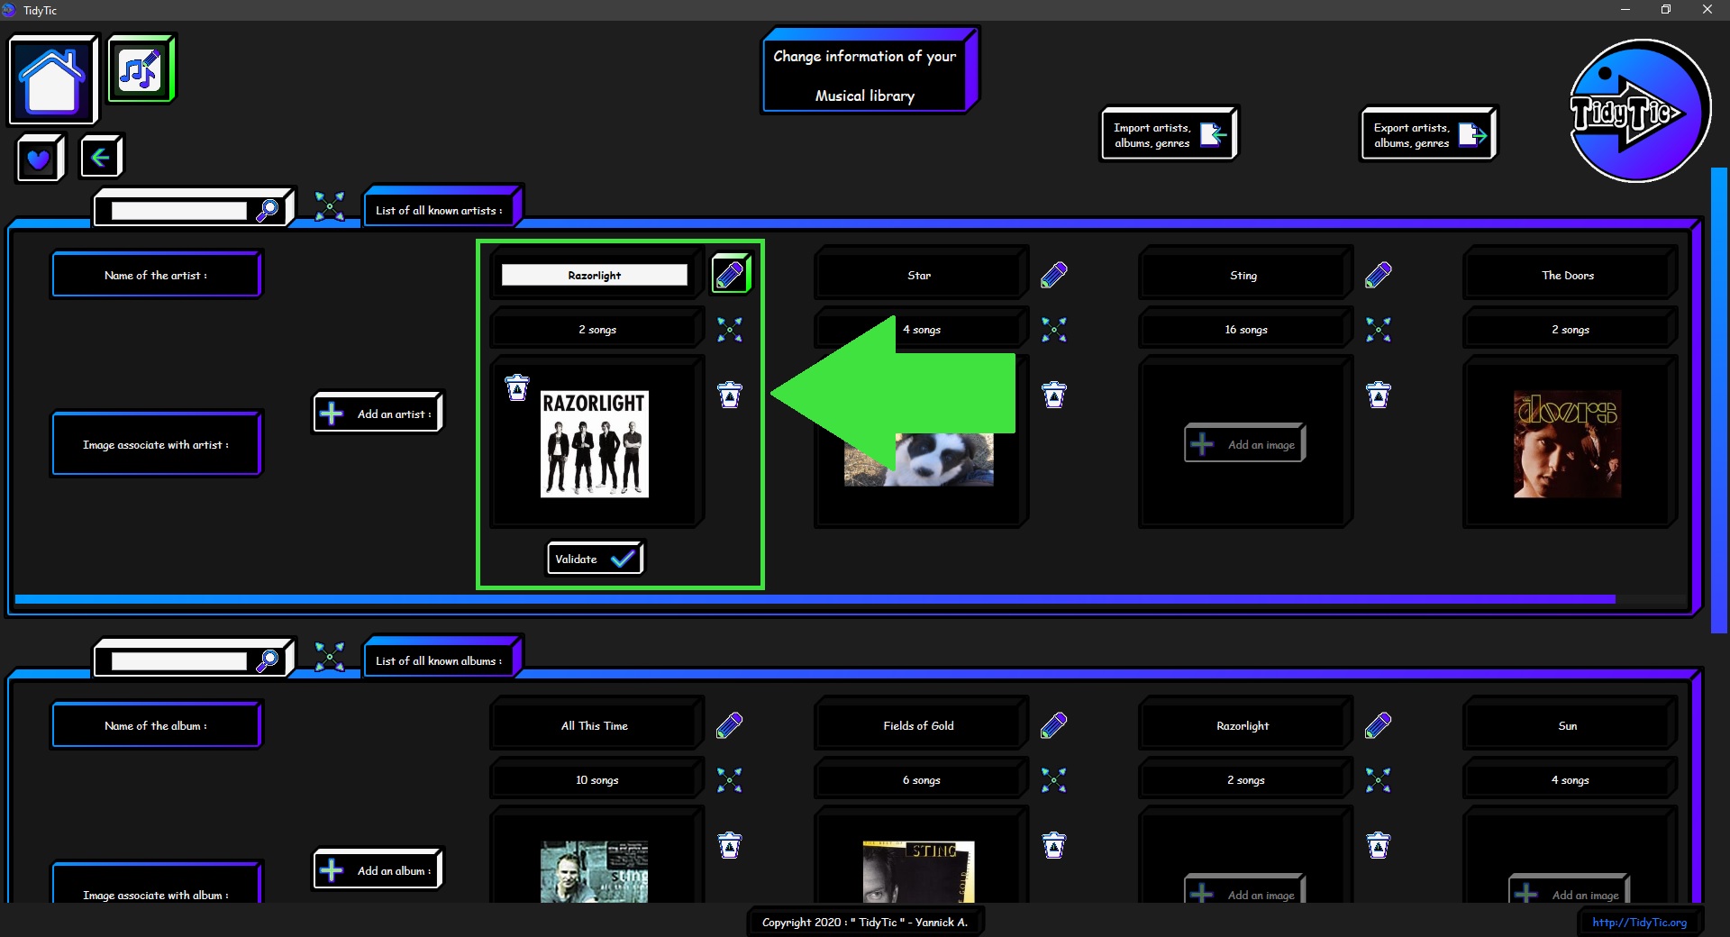Click the artists horizontal scrollbar
The width and height of the screenshot is (1730, 937).
click(x=815, y=599)
